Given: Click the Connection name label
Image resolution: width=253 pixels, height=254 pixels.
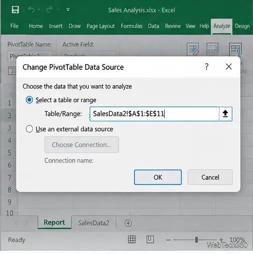Looking at the screenshot, I should click(x=69, y=161).
